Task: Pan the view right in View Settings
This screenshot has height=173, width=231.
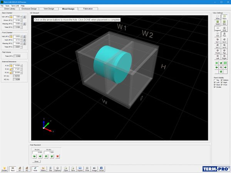Action: pos(225,67)
